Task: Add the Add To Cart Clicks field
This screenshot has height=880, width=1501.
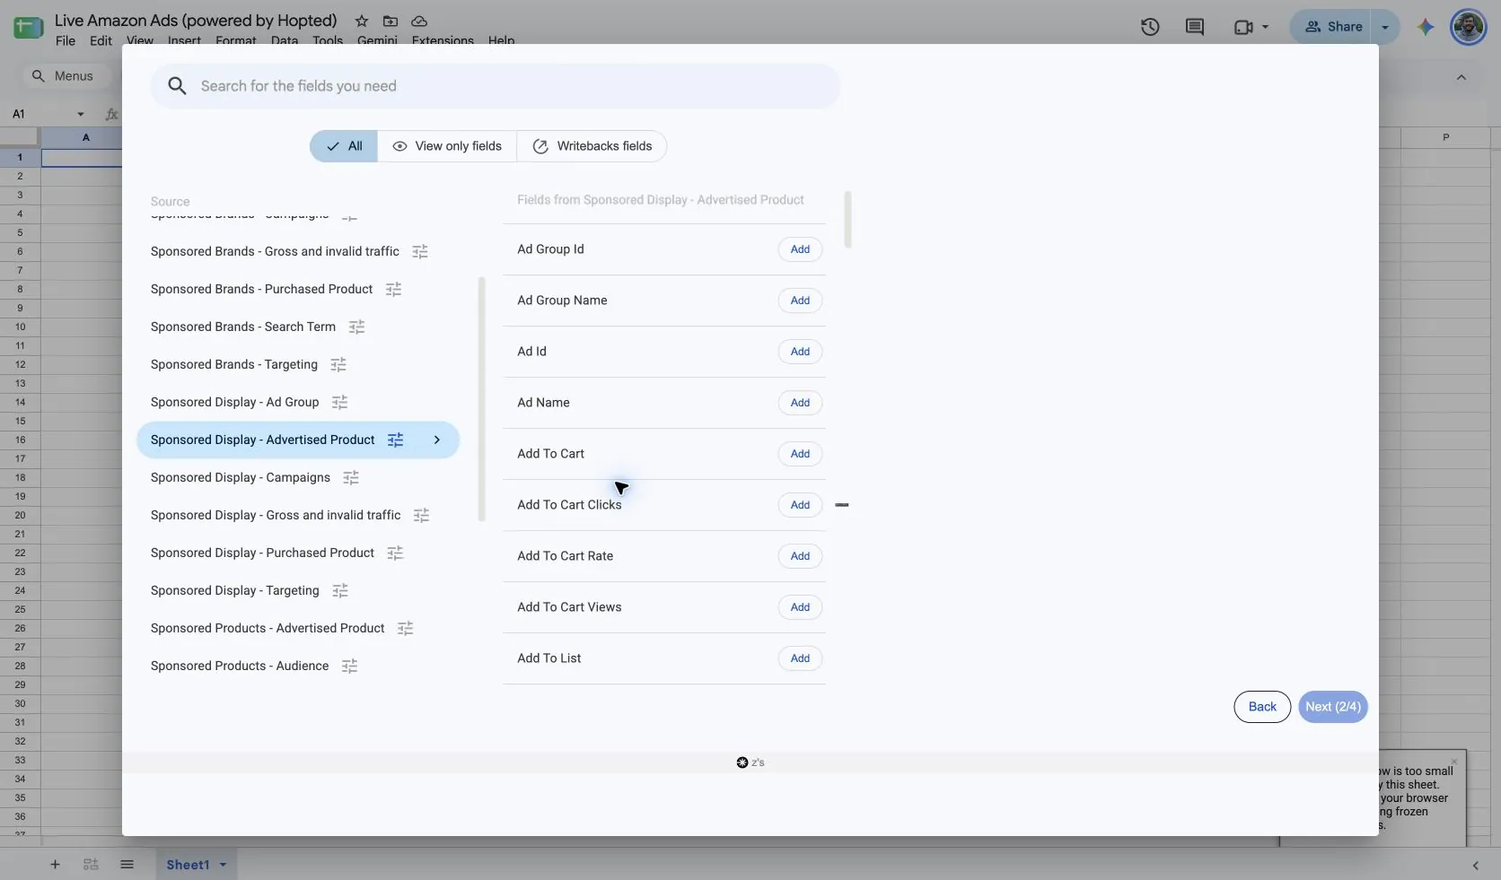Action: pos(800,505)
